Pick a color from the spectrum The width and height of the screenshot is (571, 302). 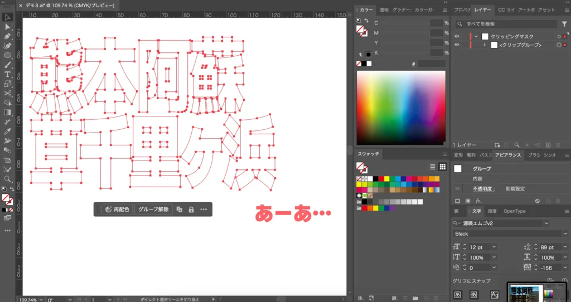point(401,106)
